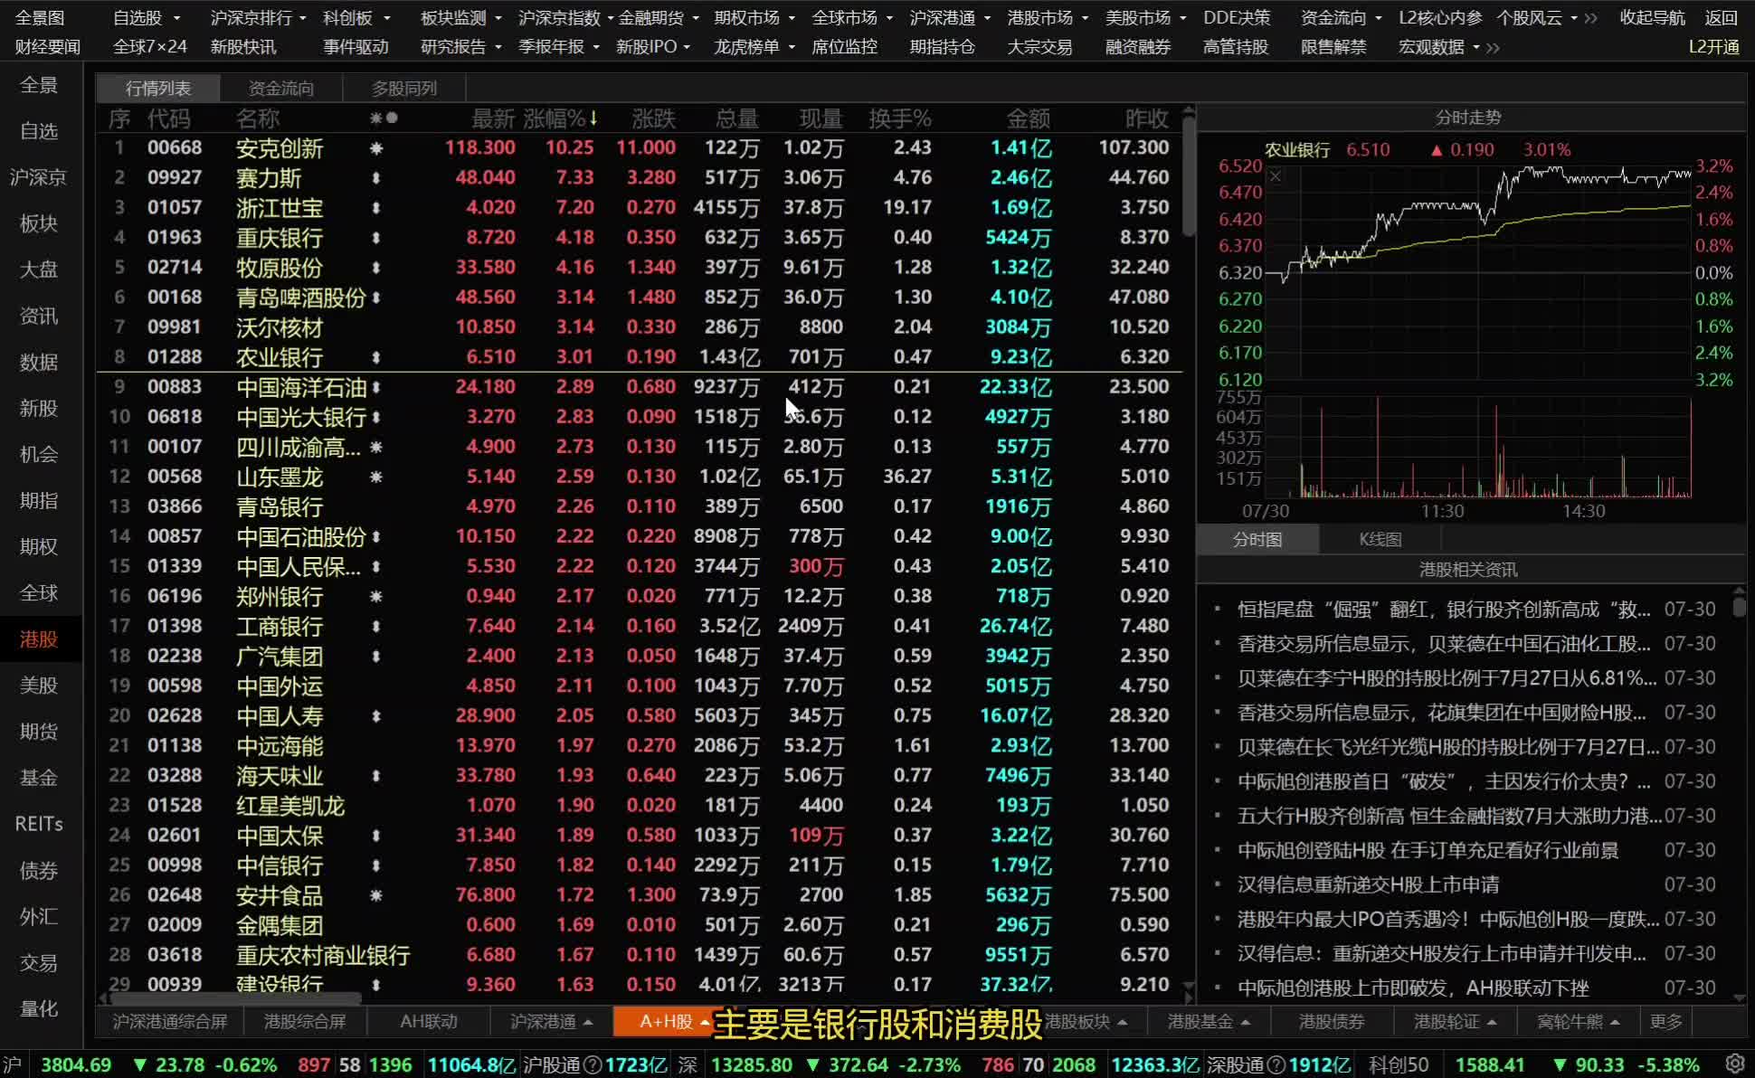This screenshot has height=1078, width=1755.
Task: Click the marker icon in 中国海洋石油 row
Action: pos(376,386)
